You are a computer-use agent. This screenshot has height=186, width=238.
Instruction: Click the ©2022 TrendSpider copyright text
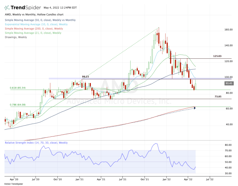[x=12, y=184]
